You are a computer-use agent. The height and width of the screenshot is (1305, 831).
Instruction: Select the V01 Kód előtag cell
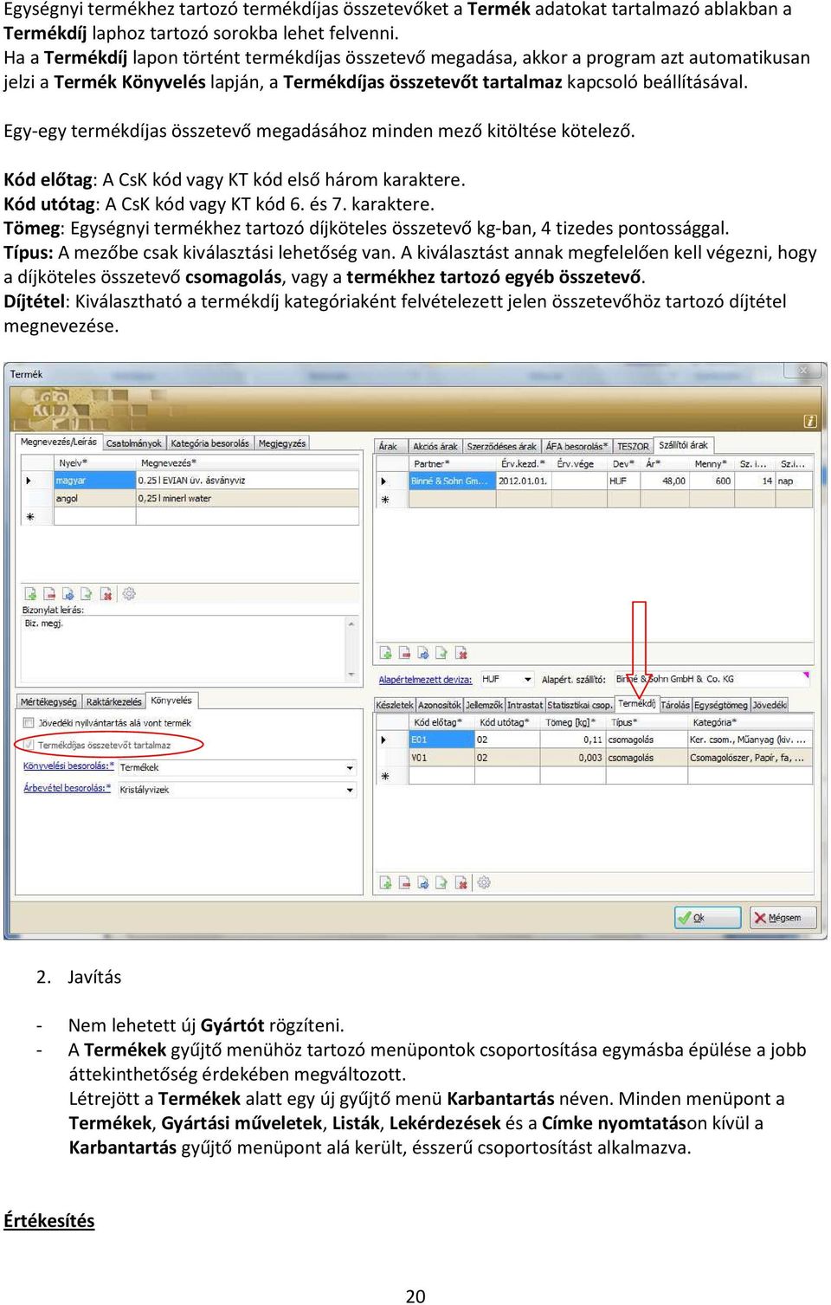point(441,758)
